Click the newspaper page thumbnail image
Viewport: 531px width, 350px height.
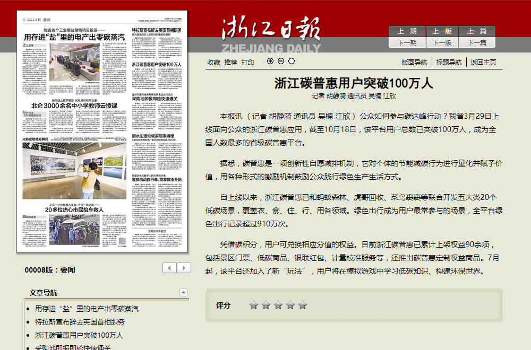pyautogui.click(x=103, y=132)
